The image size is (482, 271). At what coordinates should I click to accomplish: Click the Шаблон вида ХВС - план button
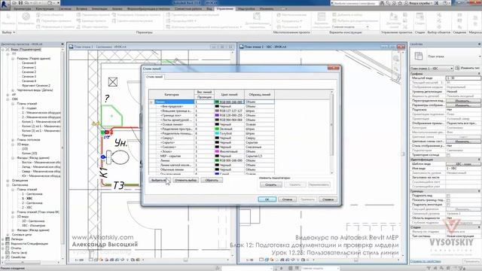(463, 164)
